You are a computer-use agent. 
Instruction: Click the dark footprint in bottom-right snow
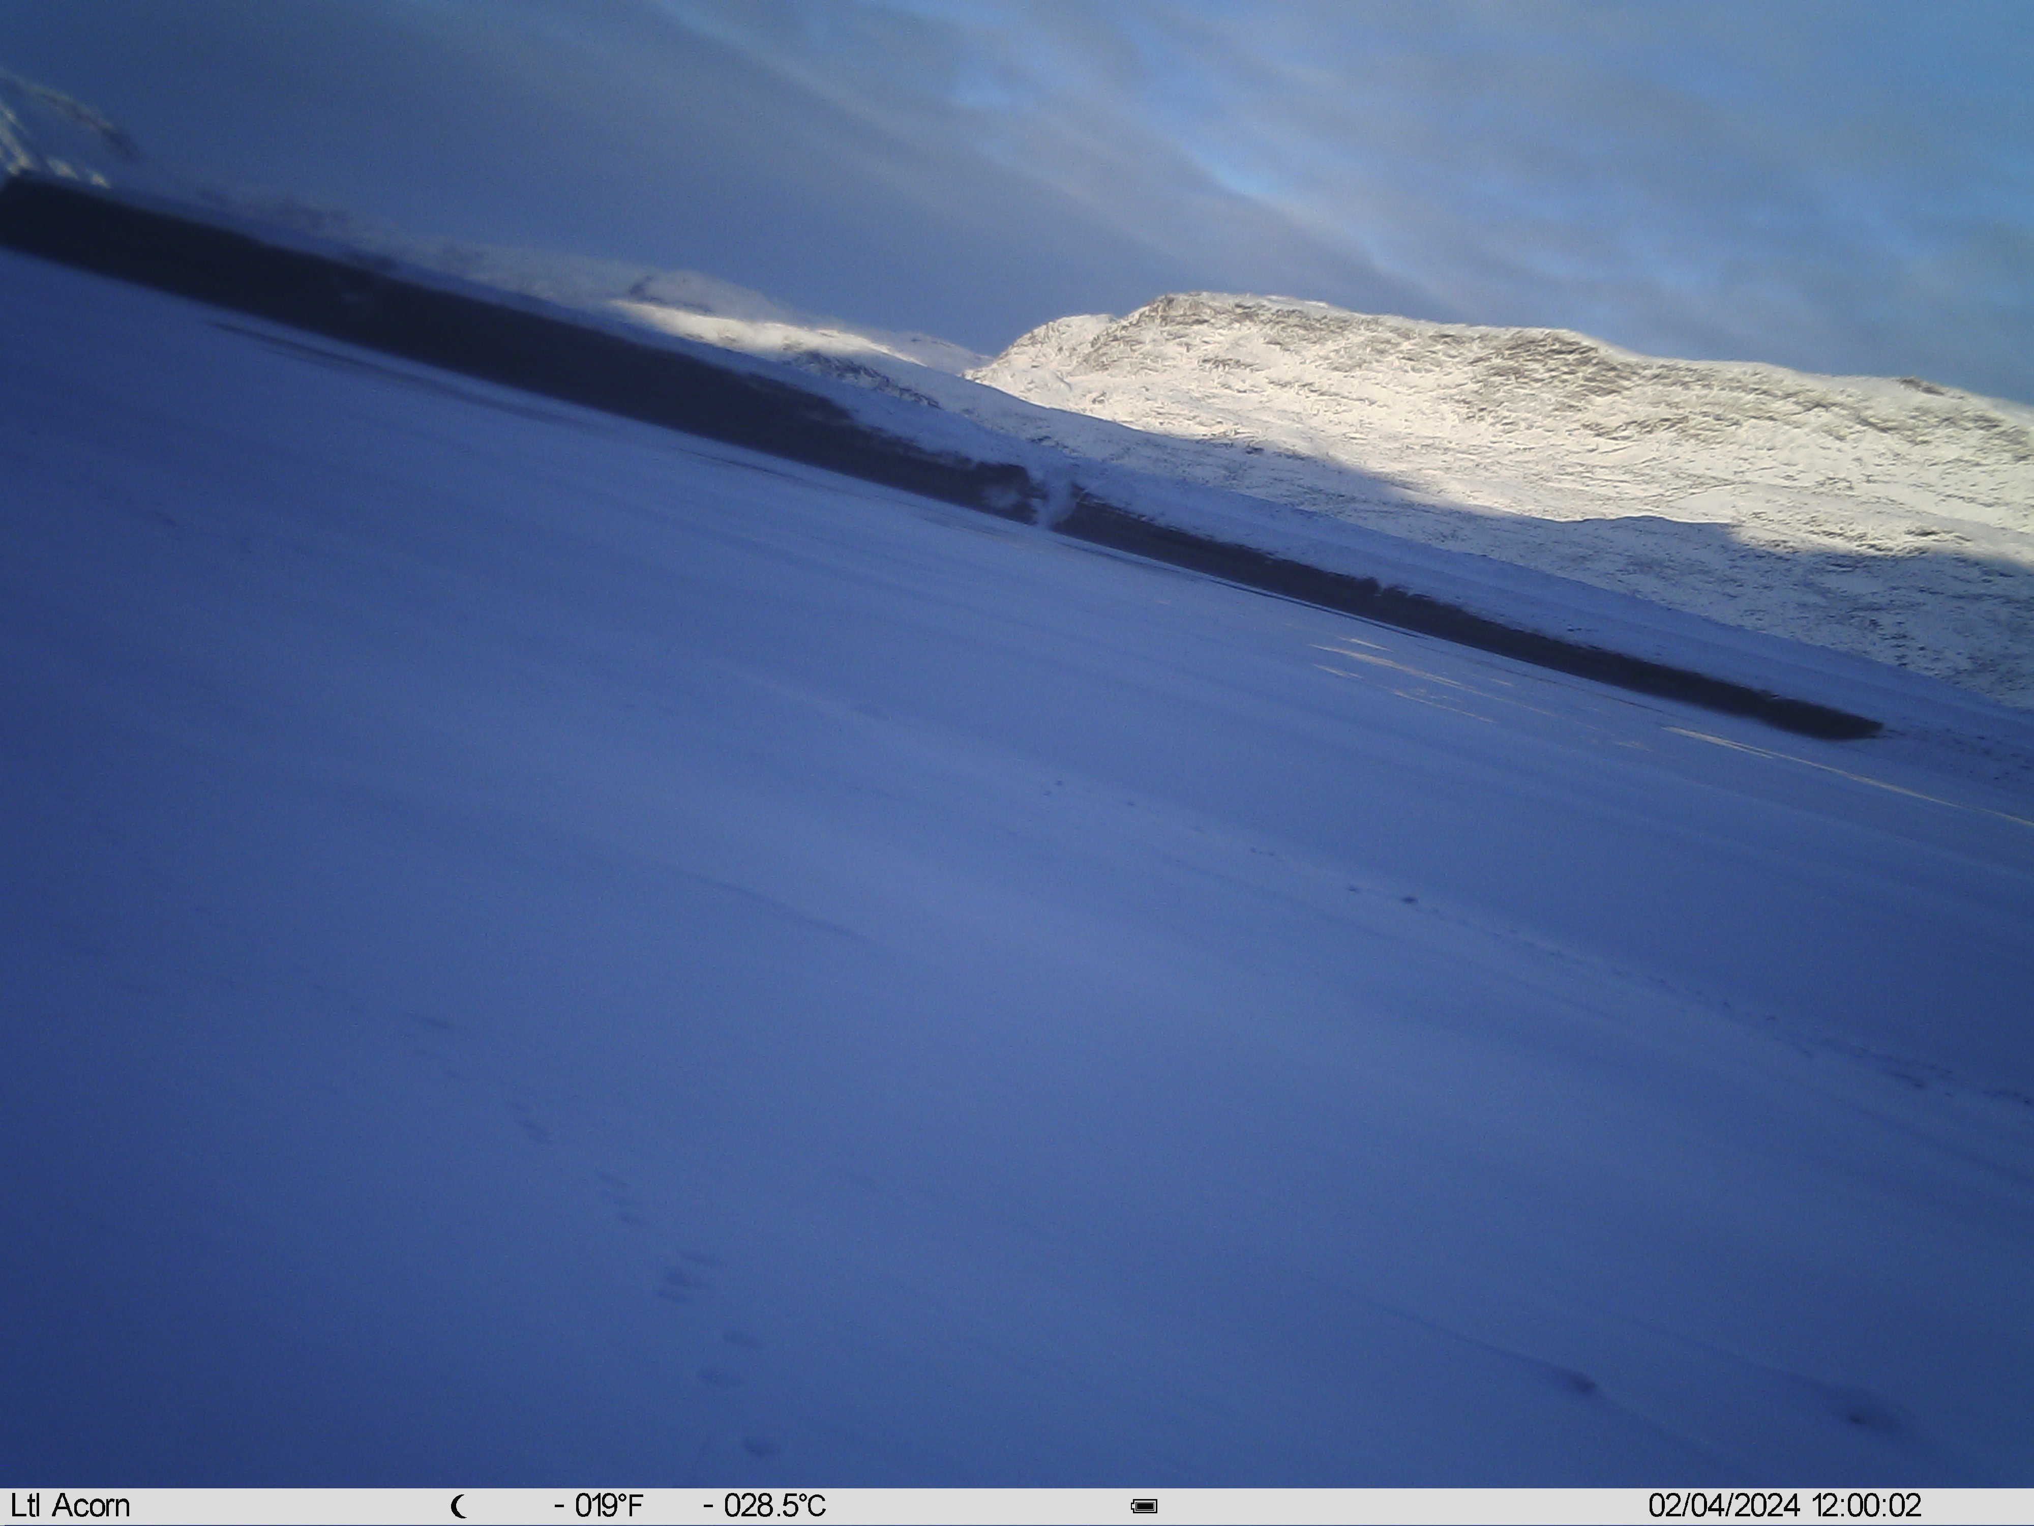coord(1578,1383)
